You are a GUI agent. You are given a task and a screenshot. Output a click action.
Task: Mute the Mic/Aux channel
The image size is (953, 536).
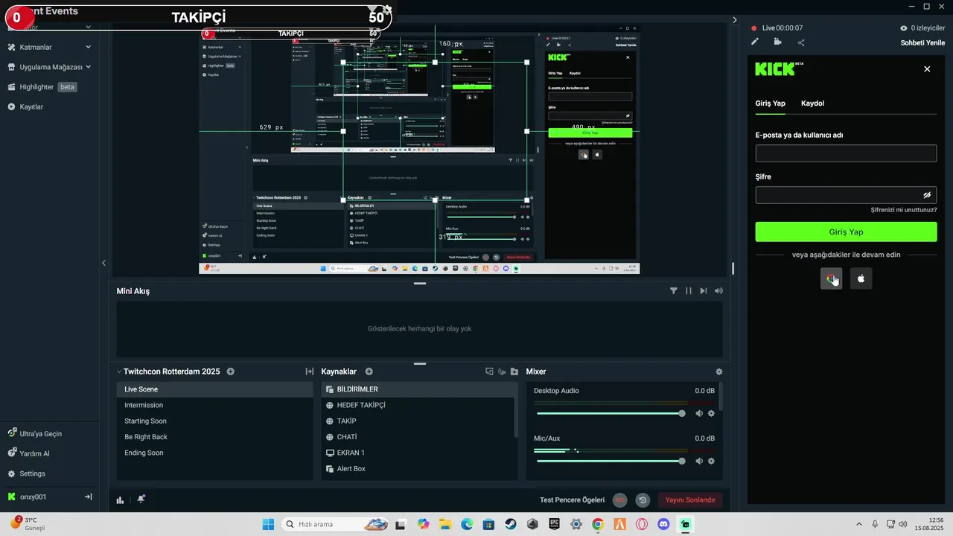click(x=699, y=461)
